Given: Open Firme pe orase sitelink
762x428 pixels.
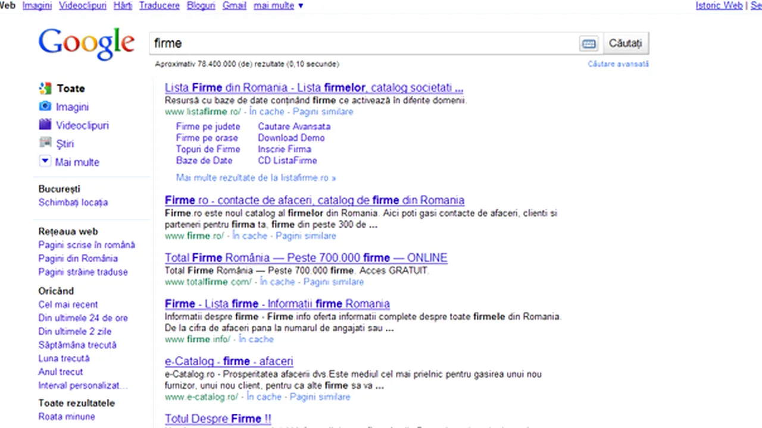Looking at the screenshot, I should pyautogui.click(x=207, y=138).
